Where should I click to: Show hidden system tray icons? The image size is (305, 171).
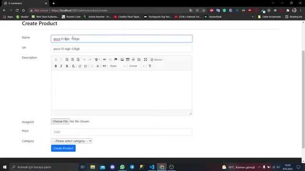tap(259, 167)
